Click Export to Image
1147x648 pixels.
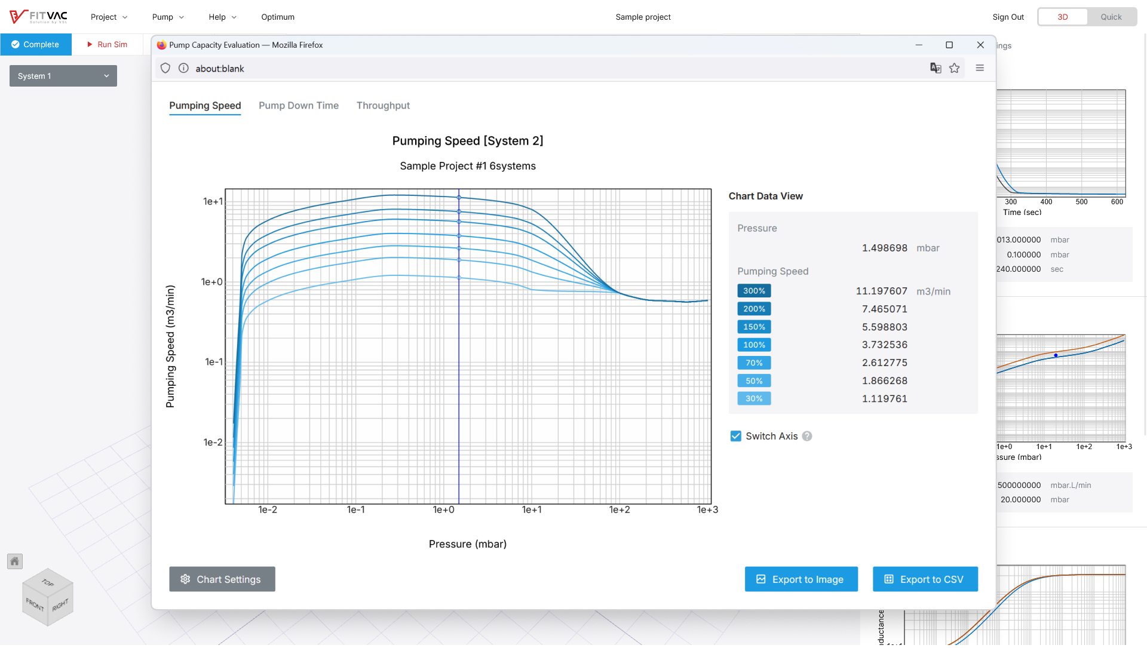[801, 579]
